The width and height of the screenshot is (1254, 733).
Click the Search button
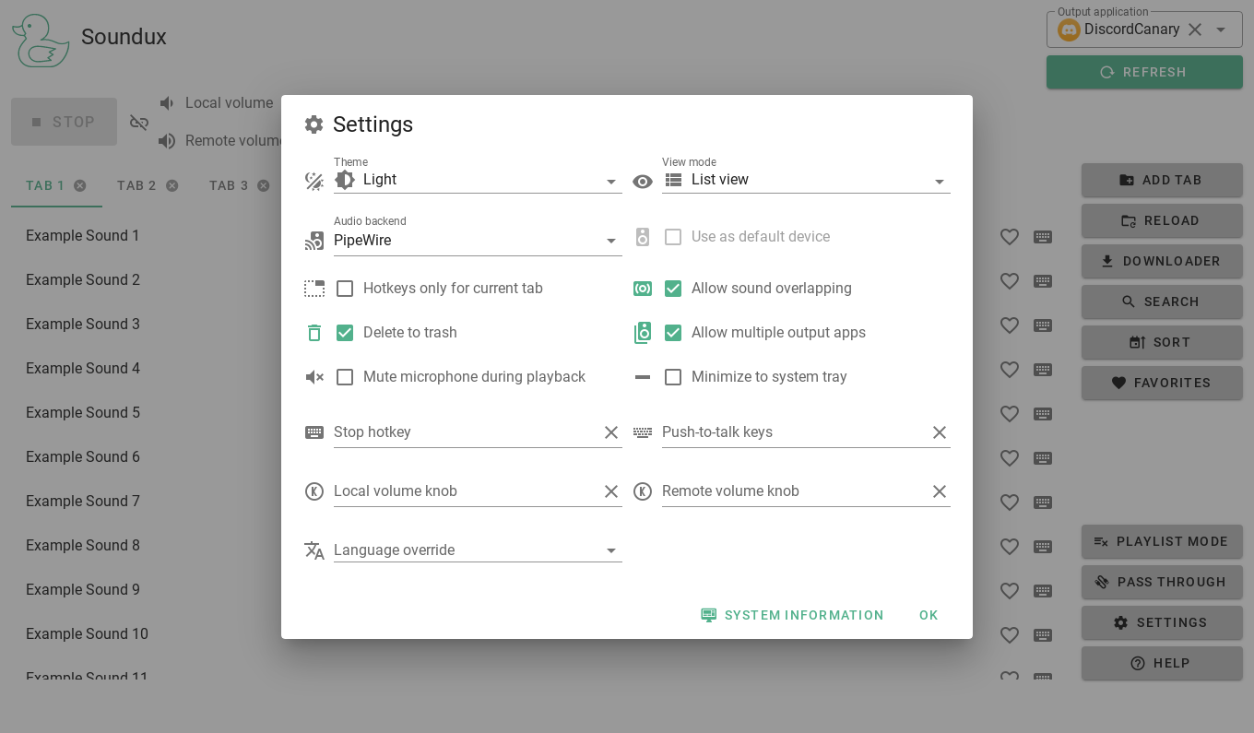(x=1162, y=301)
